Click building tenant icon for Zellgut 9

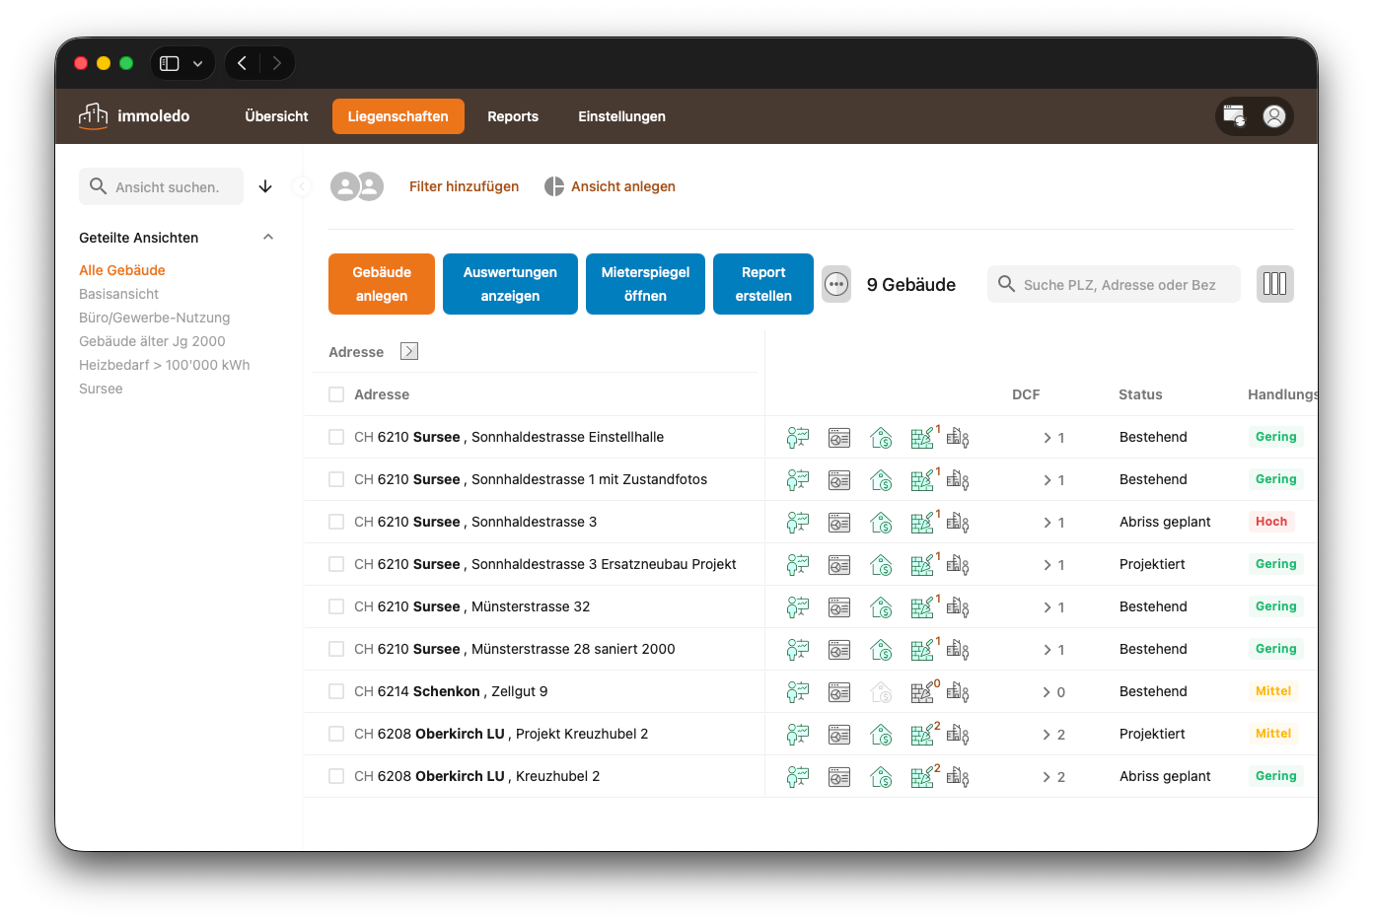(958, 691)
